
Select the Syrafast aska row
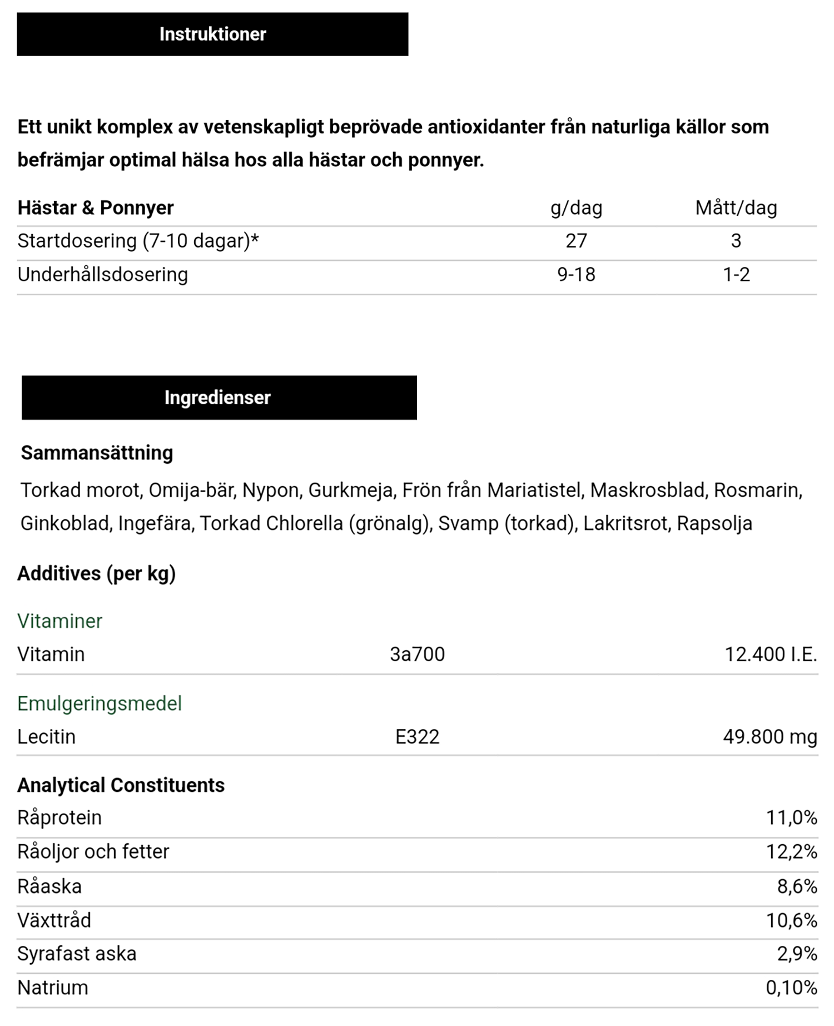point(417,955)
